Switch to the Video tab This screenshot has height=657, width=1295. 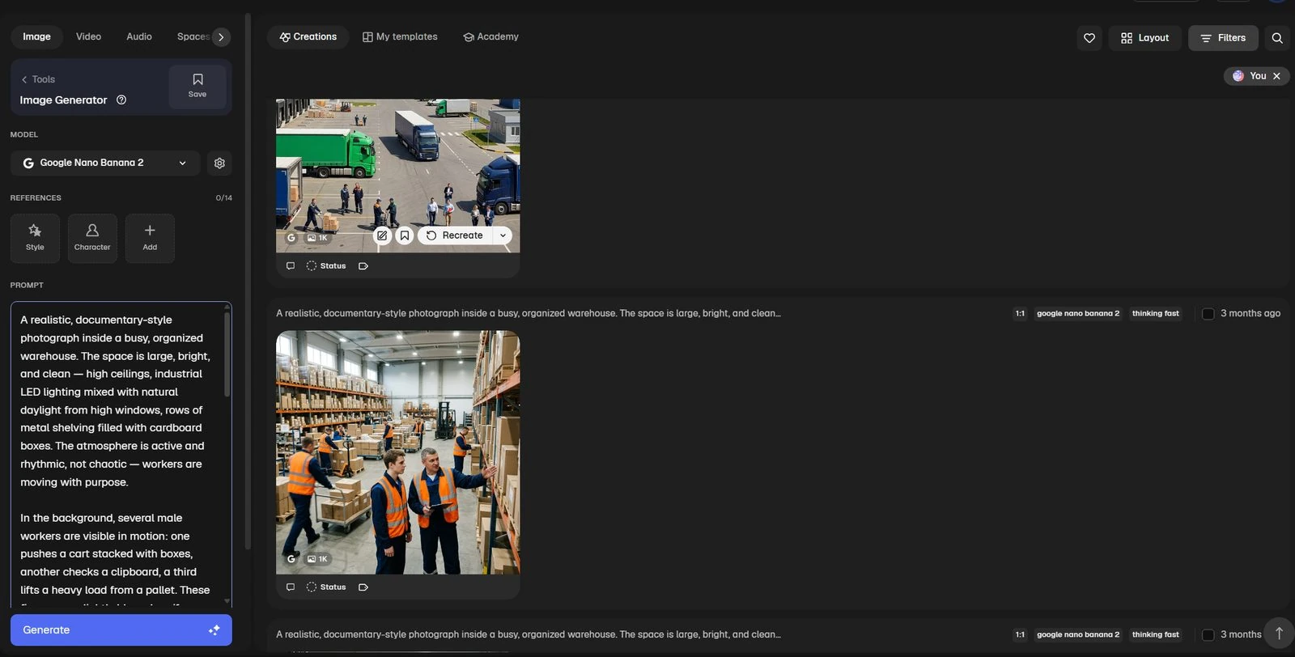click(88, 36)
